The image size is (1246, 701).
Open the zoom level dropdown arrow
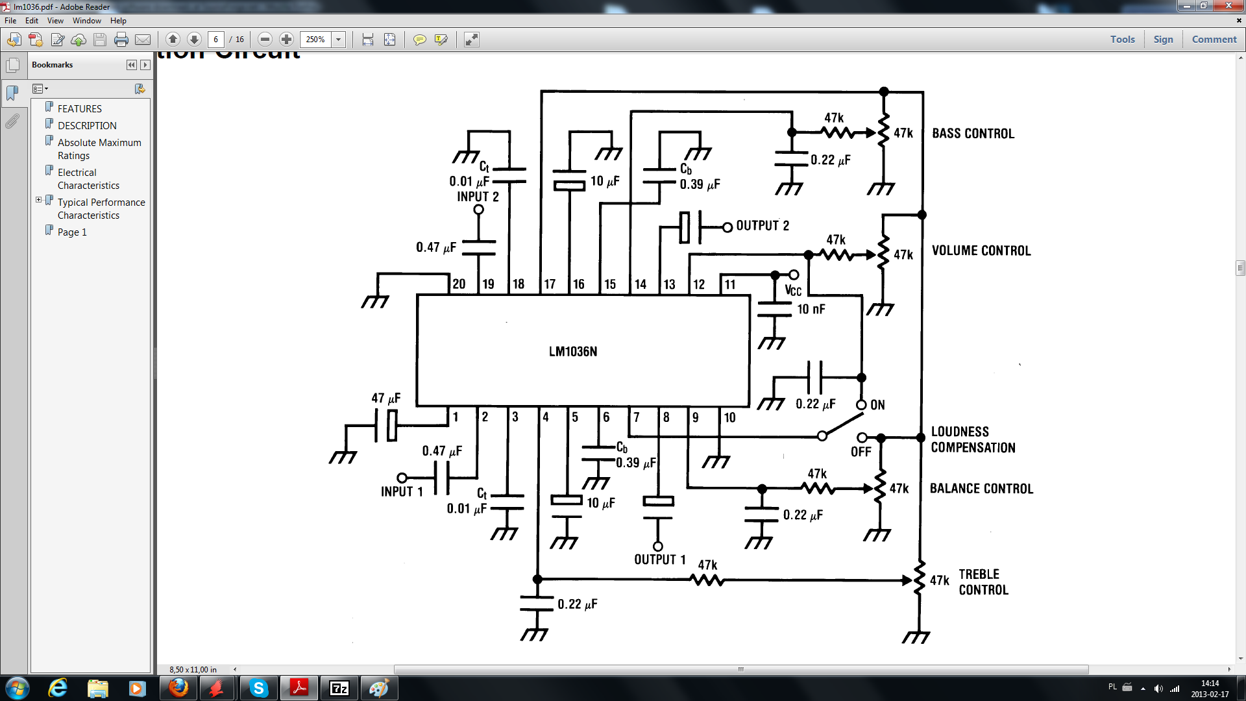338,40
